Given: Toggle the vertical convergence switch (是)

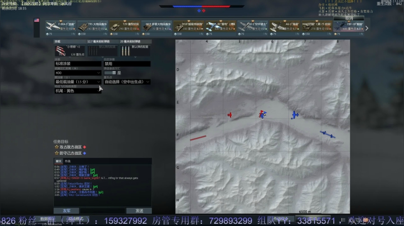Looking at the screenshot, I should pyautogui.click(x=111, y=73).
